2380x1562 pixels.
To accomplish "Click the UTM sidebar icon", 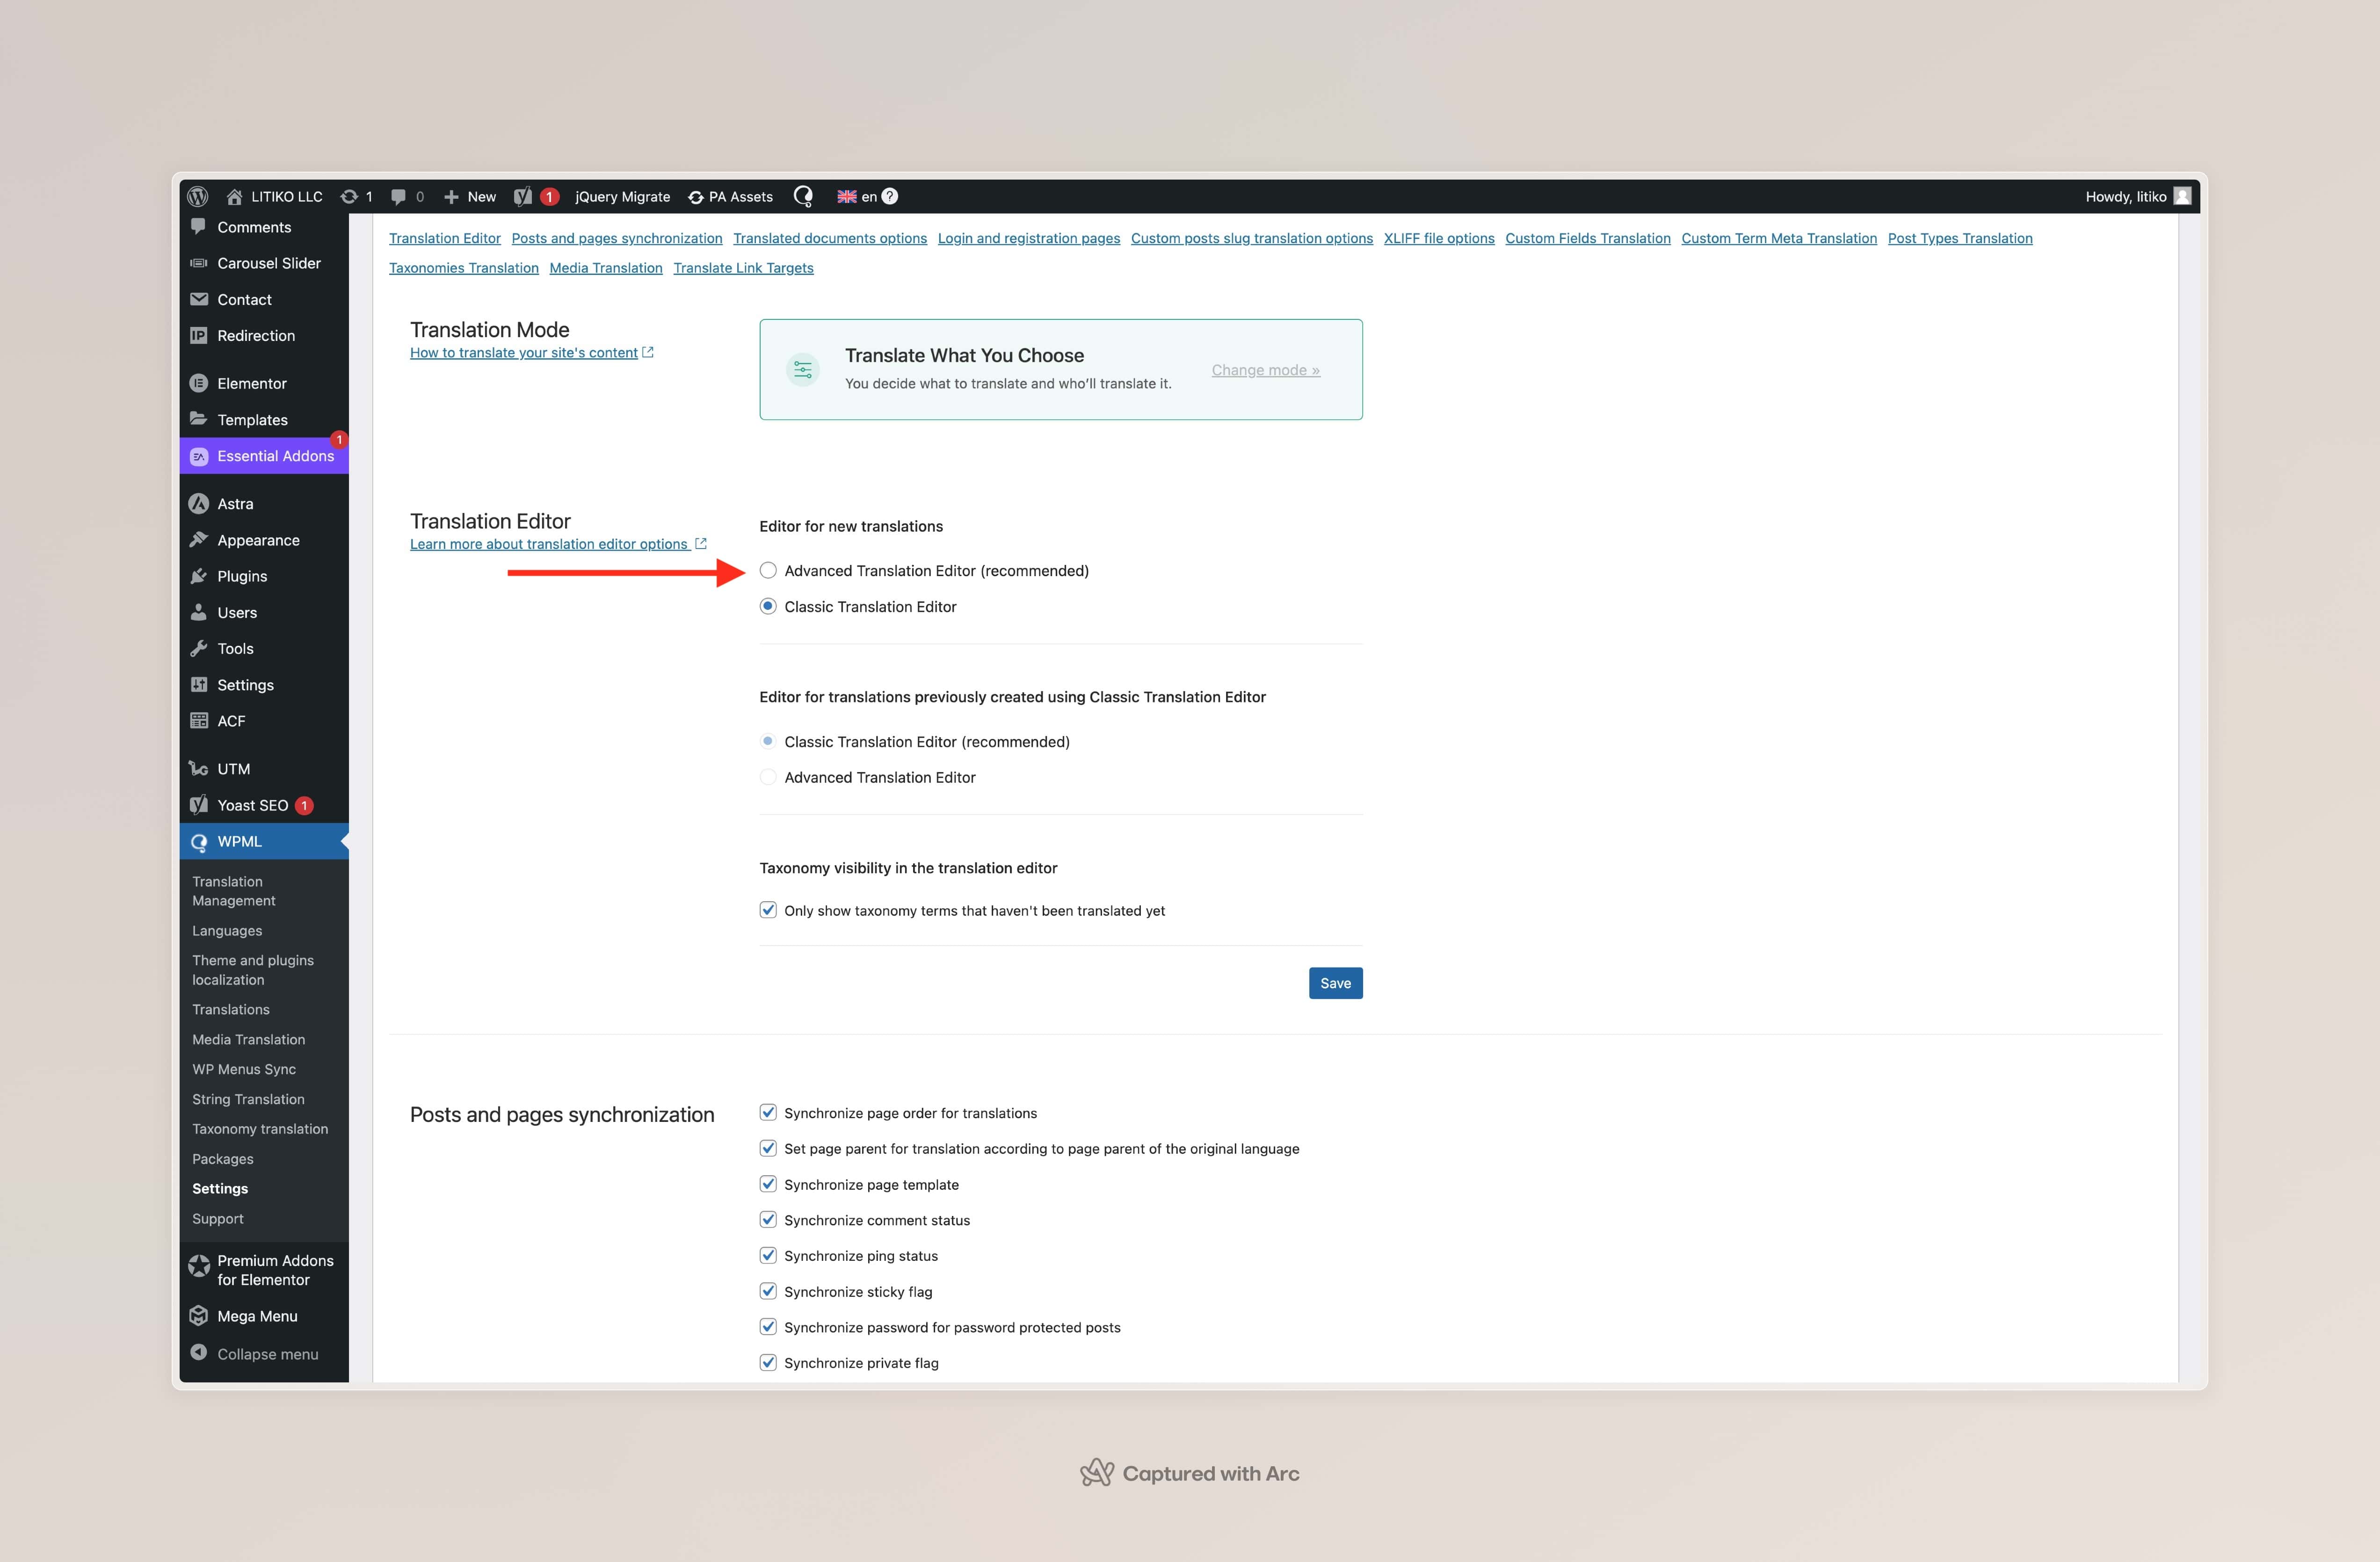I will coord(199,768).
